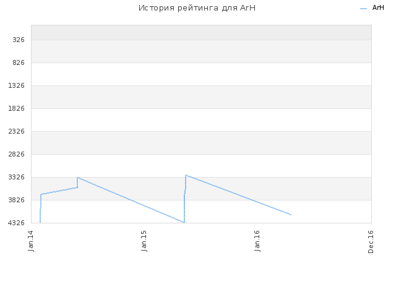The width and height of the screenshot is (396, 297).
Task: Click the chart title История рейтинга для ArH
Action: pos(197,8)
